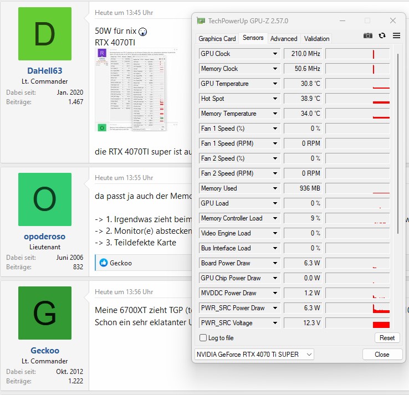Open the Bus Interface Load dropdown
The image size is (409, 395).
tap(275, 248)
